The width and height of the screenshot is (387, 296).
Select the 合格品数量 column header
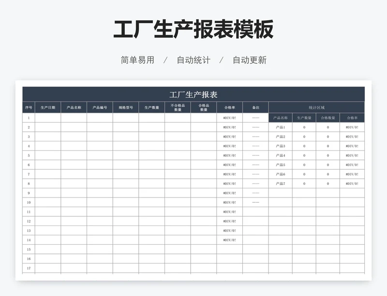(x=204, y=108)
